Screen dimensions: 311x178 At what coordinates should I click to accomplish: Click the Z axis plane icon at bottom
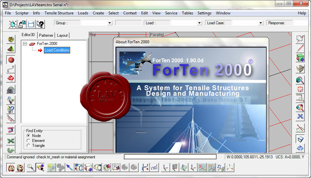[221, 168]
